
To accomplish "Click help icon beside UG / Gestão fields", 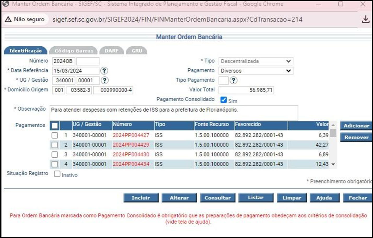I will tap(104, 80).
